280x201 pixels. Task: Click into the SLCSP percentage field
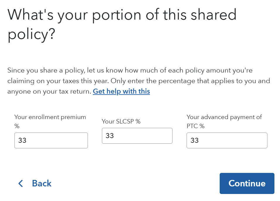pos(137,136)
